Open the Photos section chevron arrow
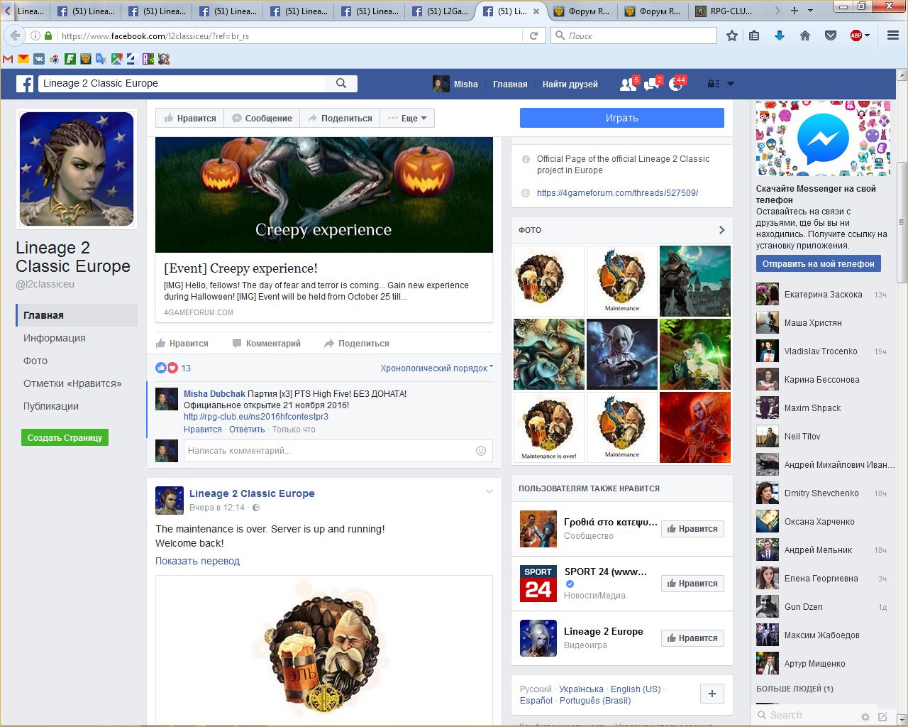The image size is (908, 727). click(721, 230)
